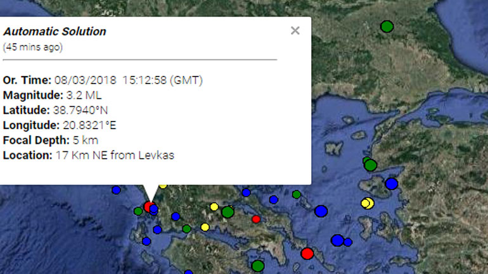488x274 pixels.
Task: Select the blue marker in the open Ionian Sea west of the popup pointer
Action: click(x=116, y=190)
